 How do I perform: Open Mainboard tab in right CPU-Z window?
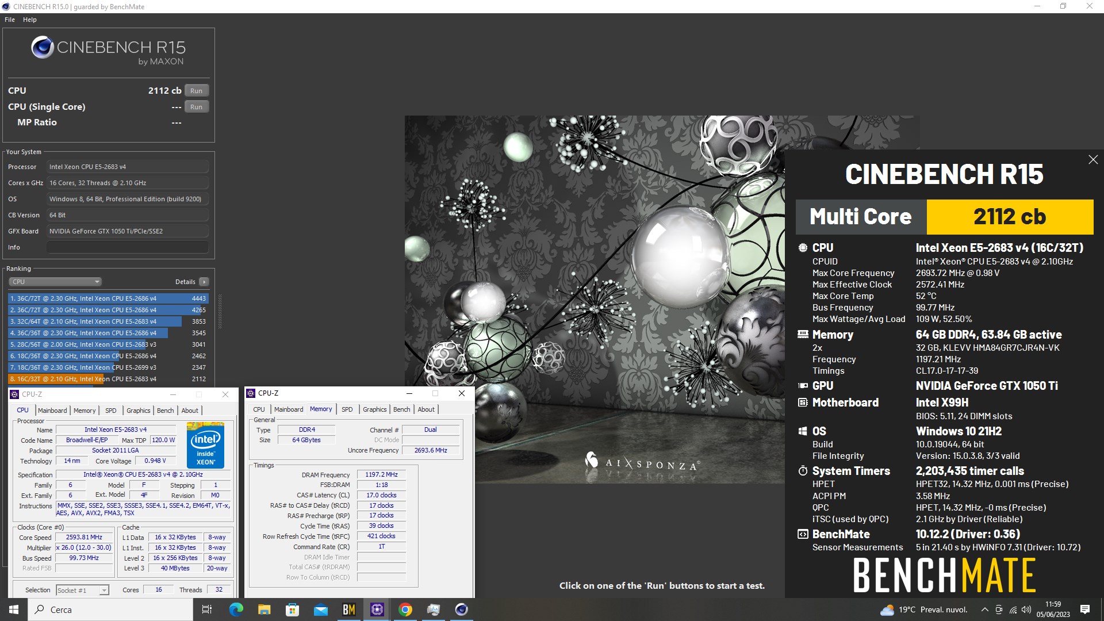coord(289,409)
